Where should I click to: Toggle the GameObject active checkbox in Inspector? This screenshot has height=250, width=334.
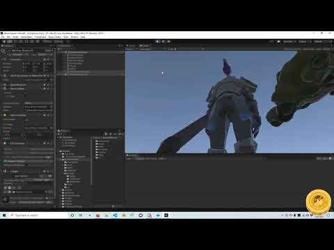click(x=9, y=51)
